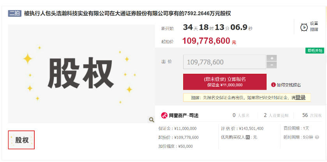
Task: Click the 109,778,600 starting price
Action: [x=206, y=41]
